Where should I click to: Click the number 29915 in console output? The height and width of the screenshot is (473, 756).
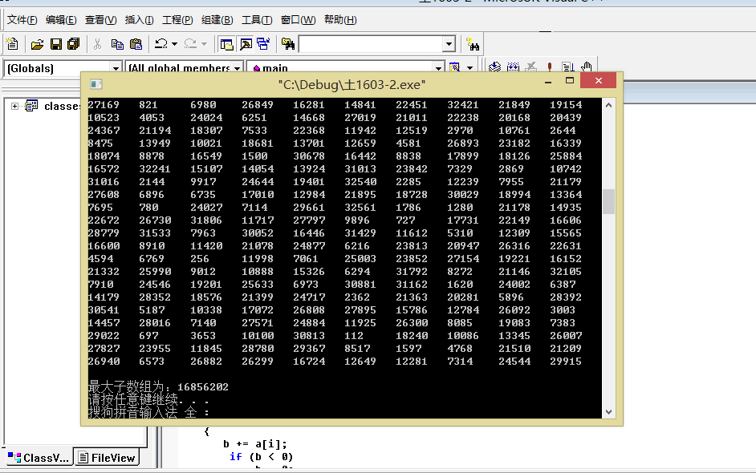tap(566, 362)
